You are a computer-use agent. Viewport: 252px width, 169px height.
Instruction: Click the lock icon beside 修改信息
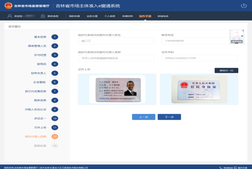coord(43,16)
